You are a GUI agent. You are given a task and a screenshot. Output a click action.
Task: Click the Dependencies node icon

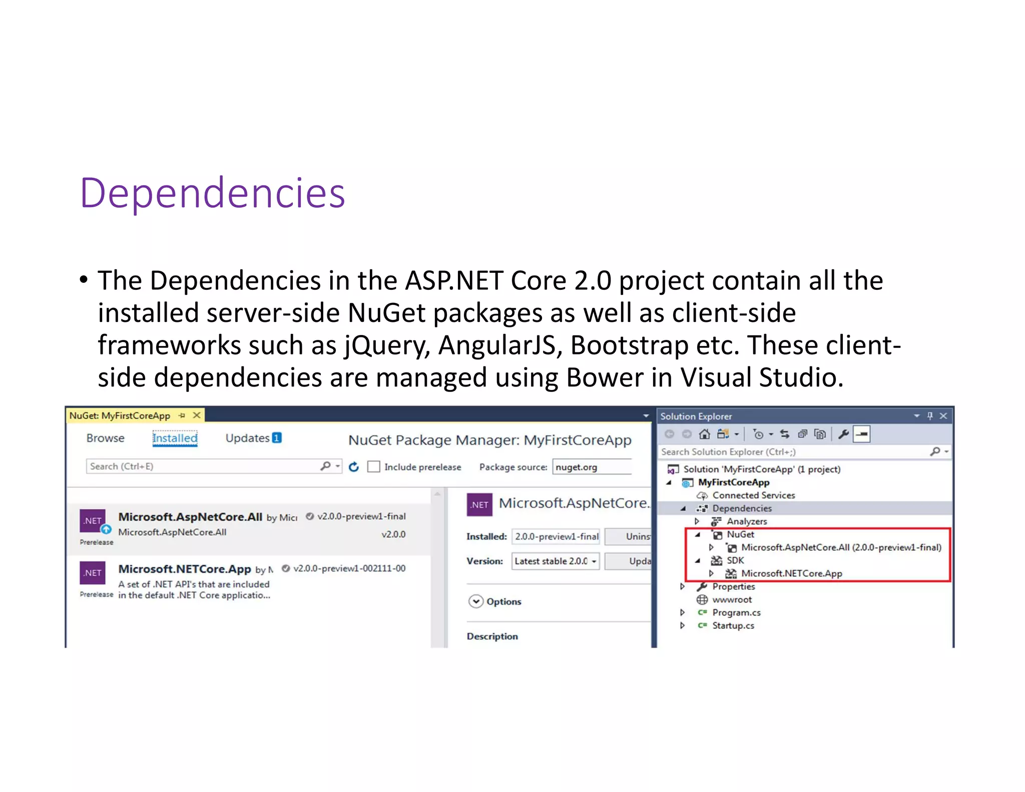tap(702, 509)
